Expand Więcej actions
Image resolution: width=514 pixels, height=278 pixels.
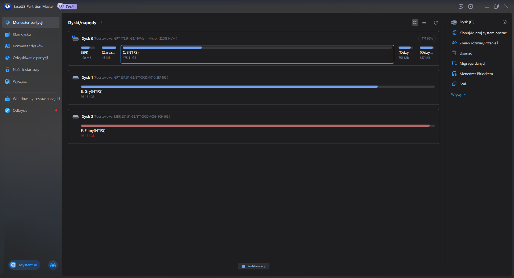pyautogui.click(x=459, y=94)
